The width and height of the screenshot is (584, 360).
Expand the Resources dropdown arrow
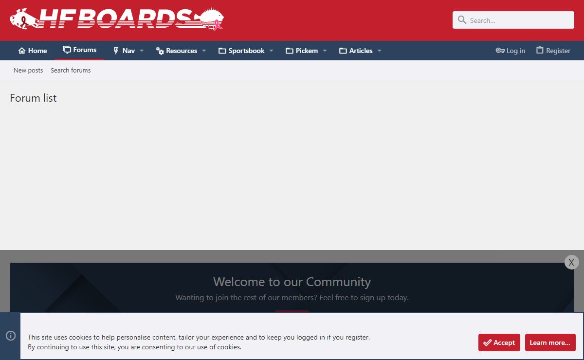point(204,51)
